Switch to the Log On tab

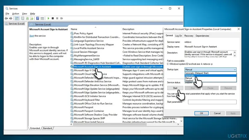179,36
